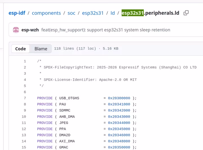
Task: Select line number 7
Action: 25,98
